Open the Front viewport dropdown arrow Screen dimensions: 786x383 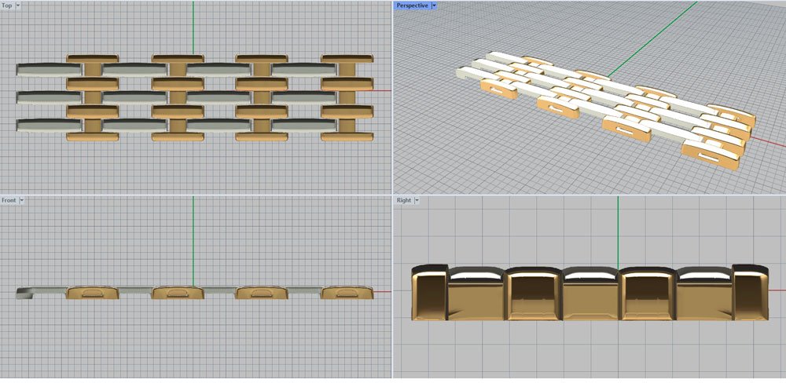[x=21, y=200]
